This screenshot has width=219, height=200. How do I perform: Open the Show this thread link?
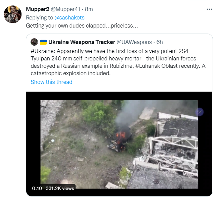(x=51, y=82)
